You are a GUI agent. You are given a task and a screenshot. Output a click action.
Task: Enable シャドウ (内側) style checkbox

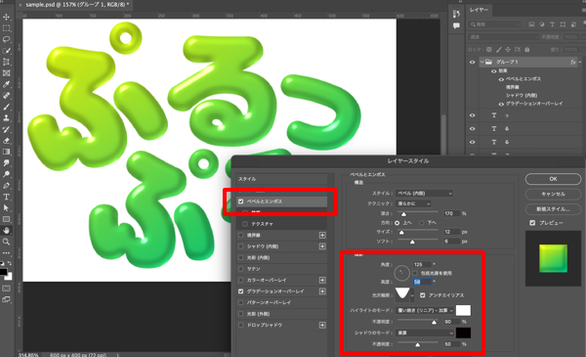(x=240, y=246)
